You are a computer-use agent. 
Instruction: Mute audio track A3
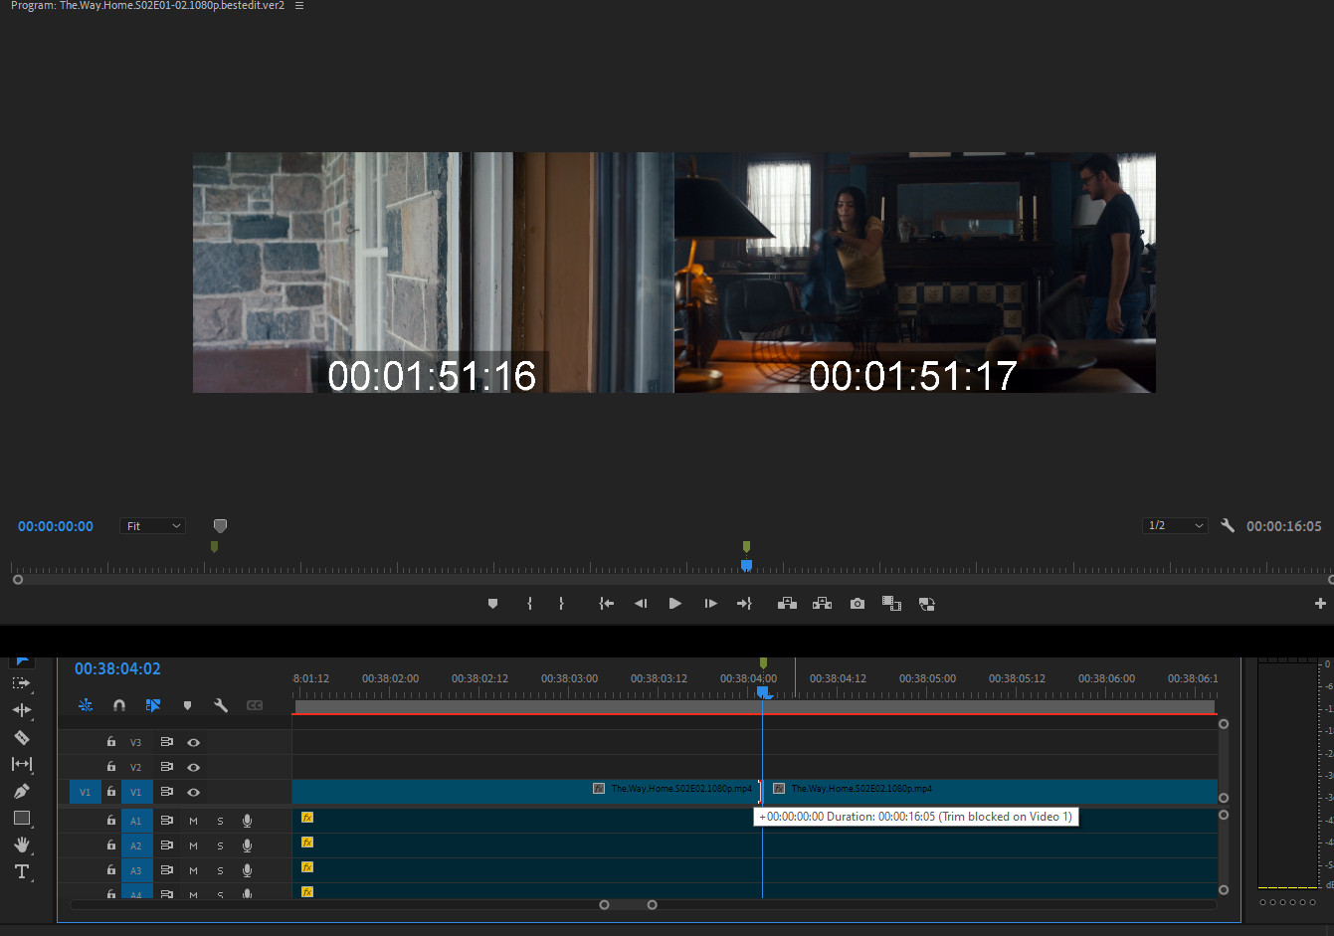pos(193,870)
